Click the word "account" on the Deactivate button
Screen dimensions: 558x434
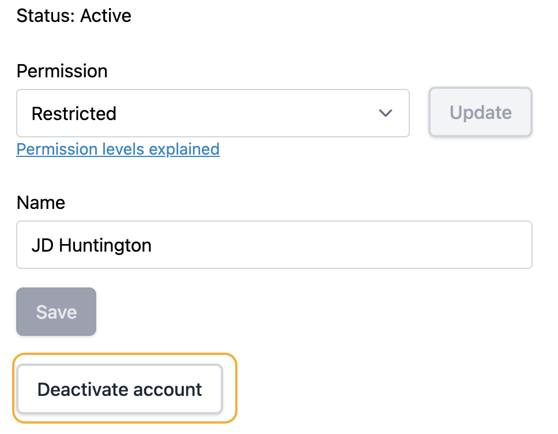point(168,390)
